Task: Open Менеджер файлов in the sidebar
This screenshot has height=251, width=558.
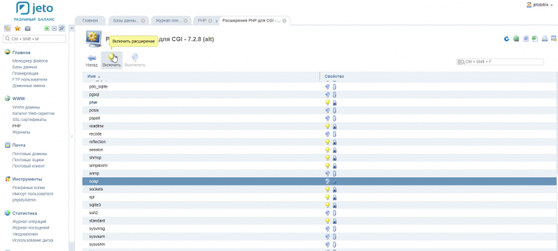Action: pyautogui.click(x=30, y=61)
